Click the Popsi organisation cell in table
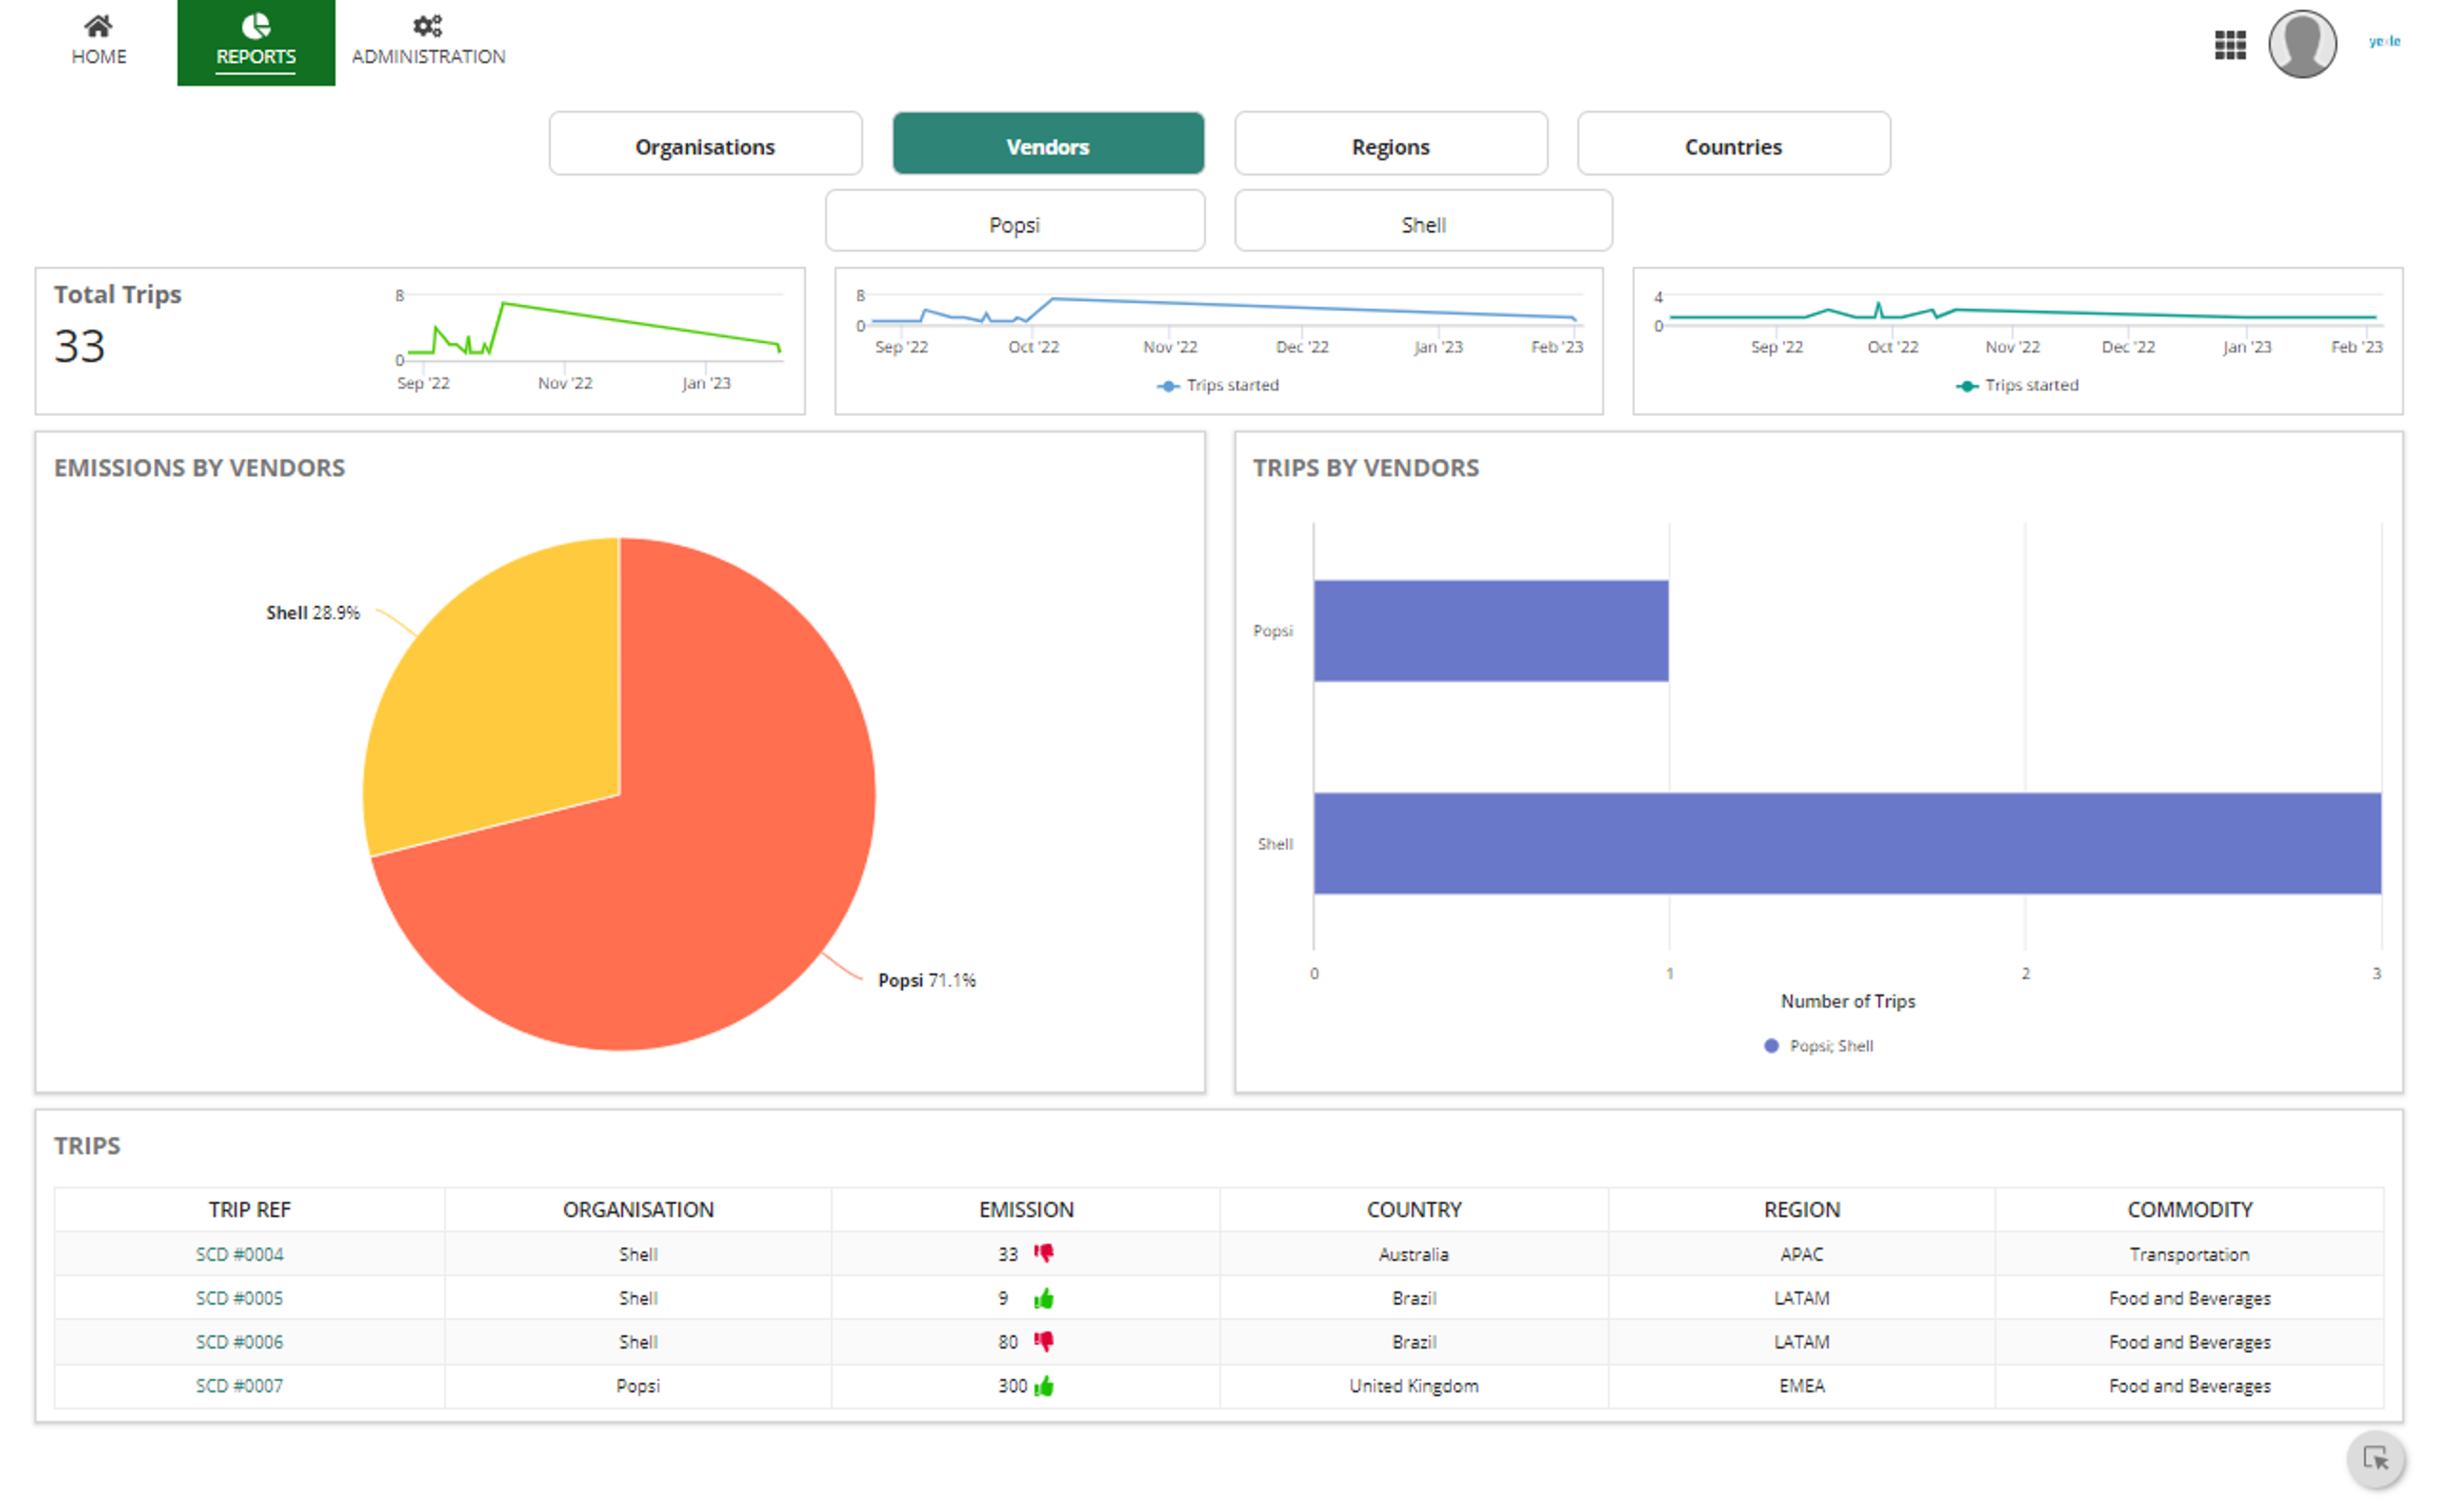2438x1512 pixels. coord(638,1386)
